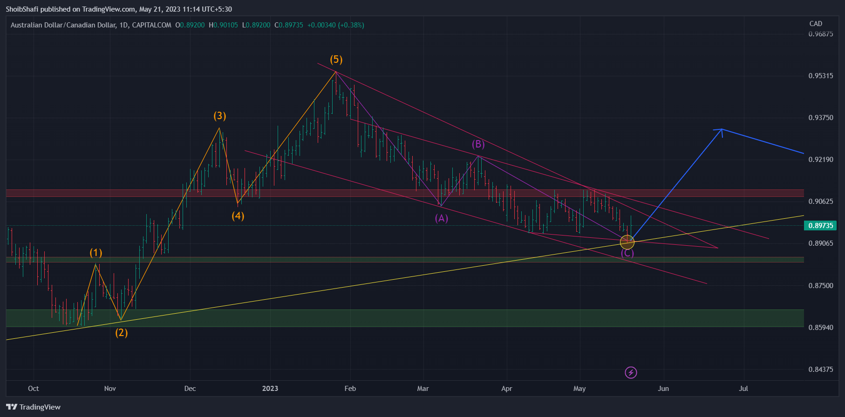Click the change value +0.00340 (+0.38%)
Image resolution: width=845 pixels, height=417 pixels.
click(x=336, y=25)
